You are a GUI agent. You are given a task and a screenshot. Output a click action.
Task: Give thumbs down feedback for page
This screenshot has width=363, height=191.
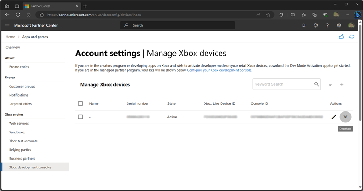pos(352,37)
